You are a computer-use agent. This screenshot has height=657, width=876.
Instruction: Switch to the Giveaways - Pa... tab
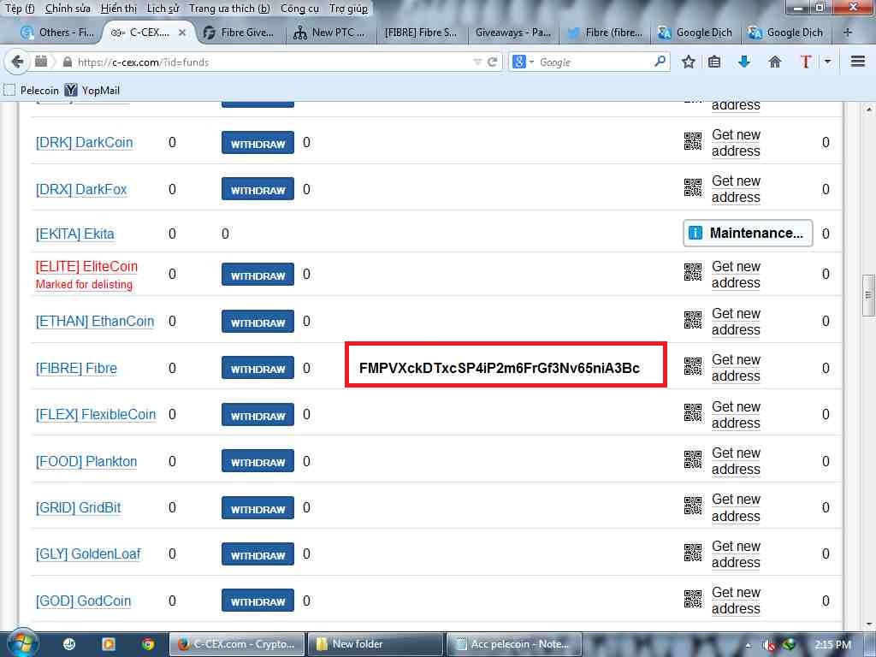[512, 33]
